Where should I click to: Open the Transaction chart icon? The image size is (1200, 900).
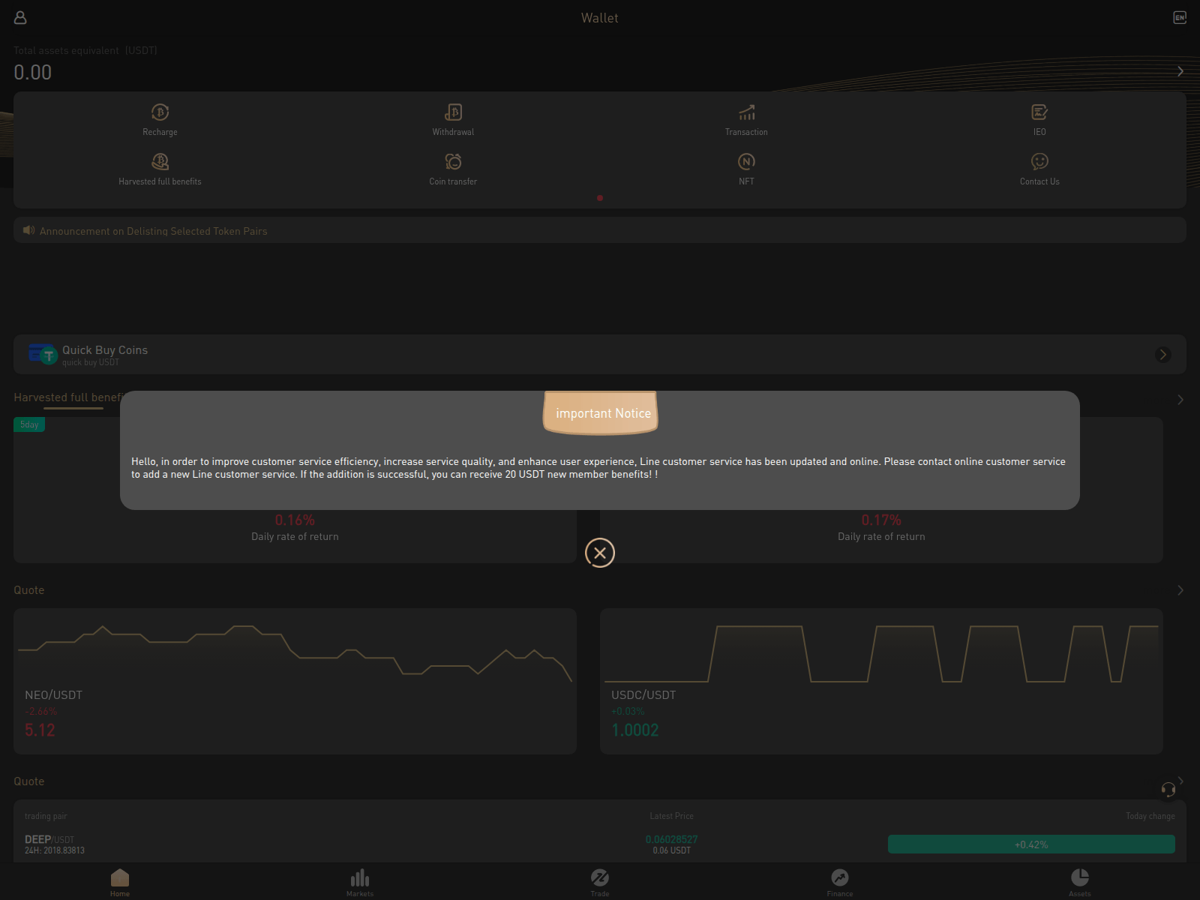coord(746,112)
